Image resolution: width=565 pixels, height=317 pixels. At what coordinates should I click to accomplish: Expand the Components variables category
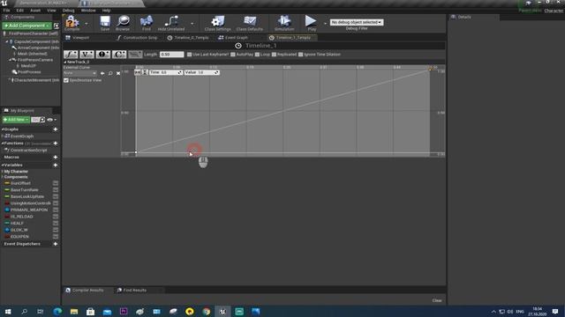tap(3, 177)
